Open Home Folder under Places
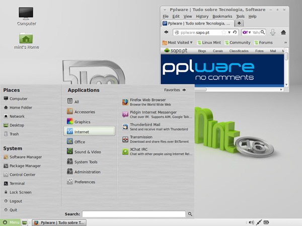The image size is (302, 226). pyautogui.click(x=18, y=107)
